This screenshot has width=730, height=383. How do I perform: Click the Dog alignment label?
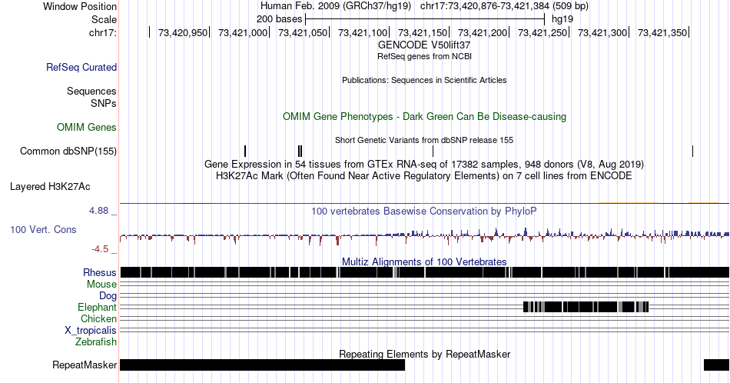108,296
